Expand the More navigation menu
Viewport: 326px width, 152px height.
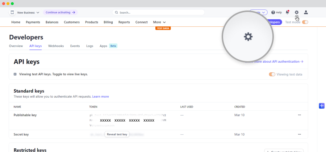(159, 22)
